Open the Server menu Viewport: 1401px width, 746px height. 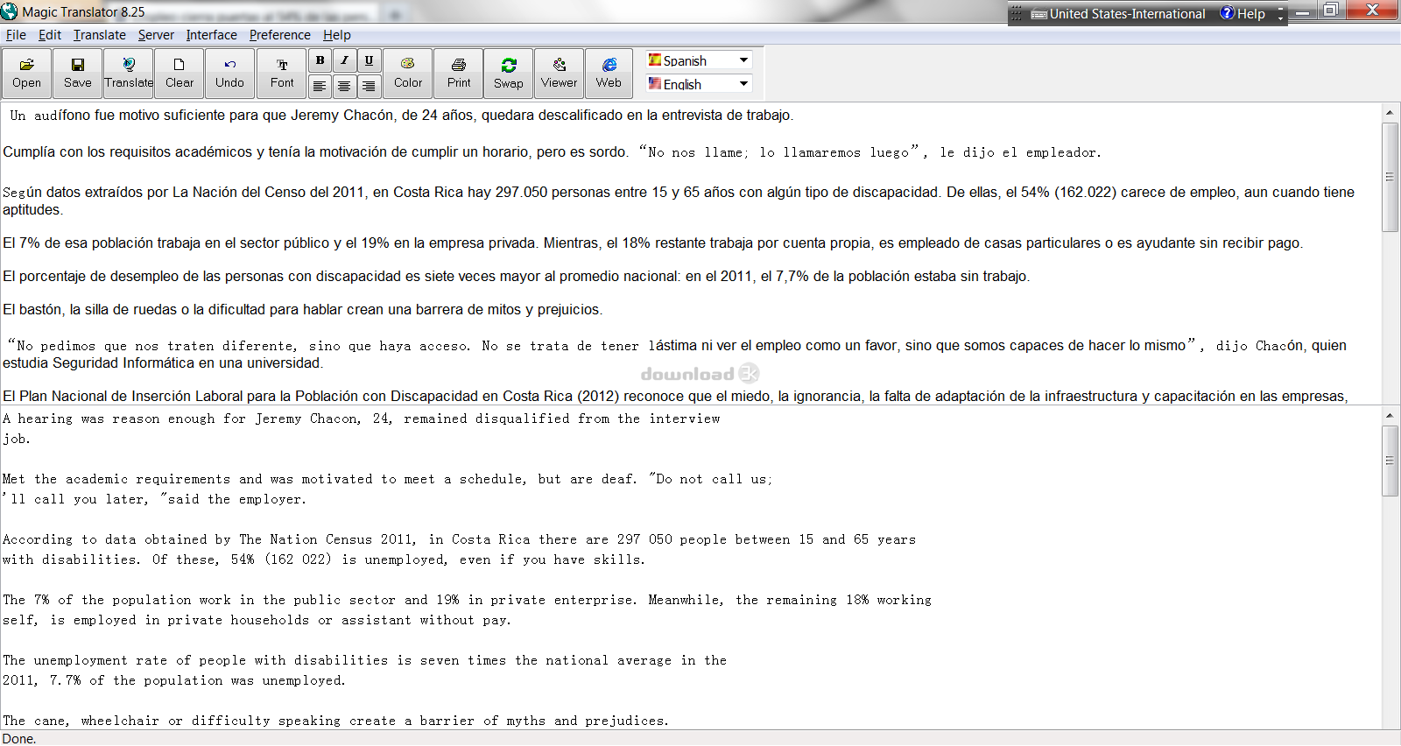tap(156, 35)
